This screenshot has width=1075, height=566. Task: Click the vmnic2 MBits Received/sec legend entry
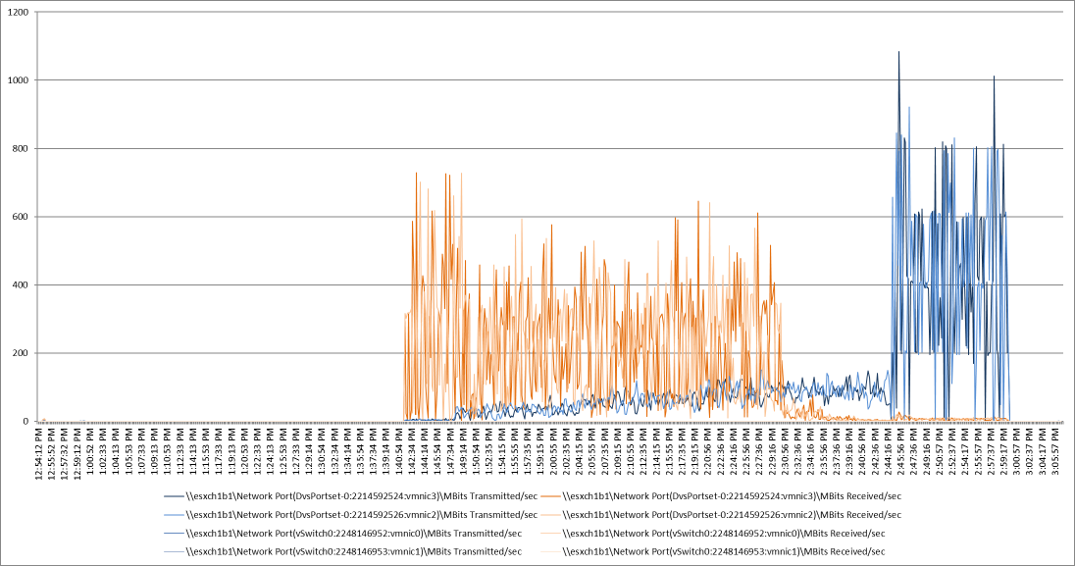pyautogui.click(x=721, y=515)
